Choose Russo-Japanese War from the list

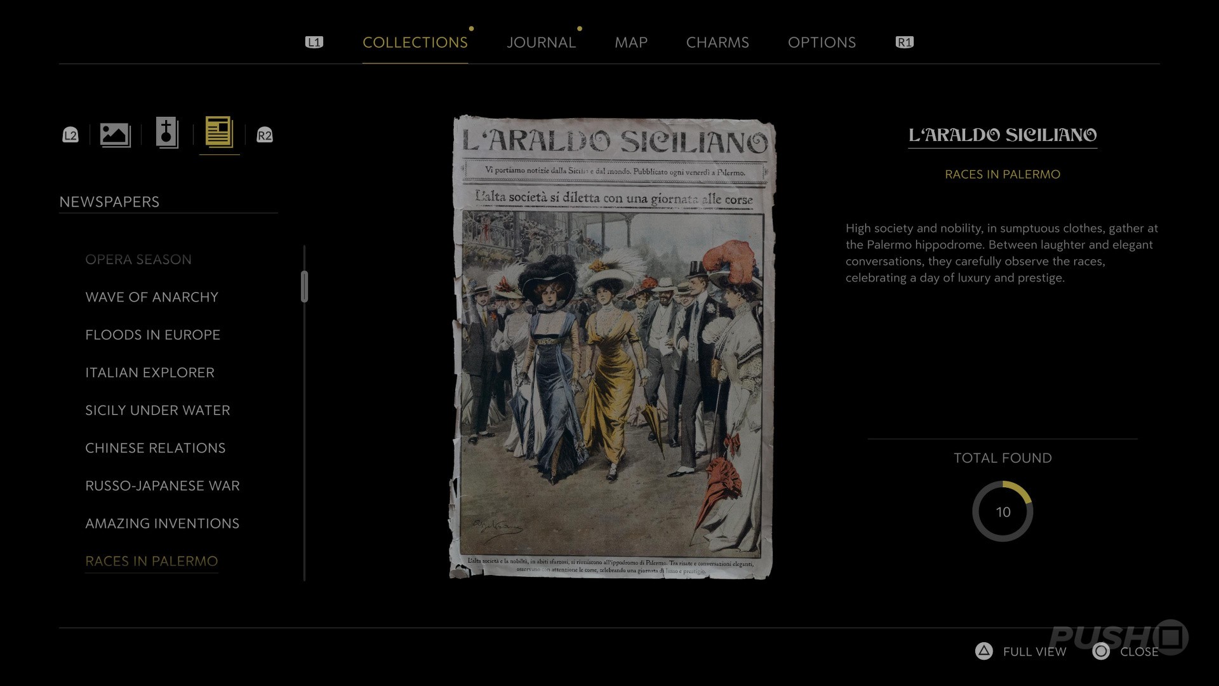(x=163, y=486)
